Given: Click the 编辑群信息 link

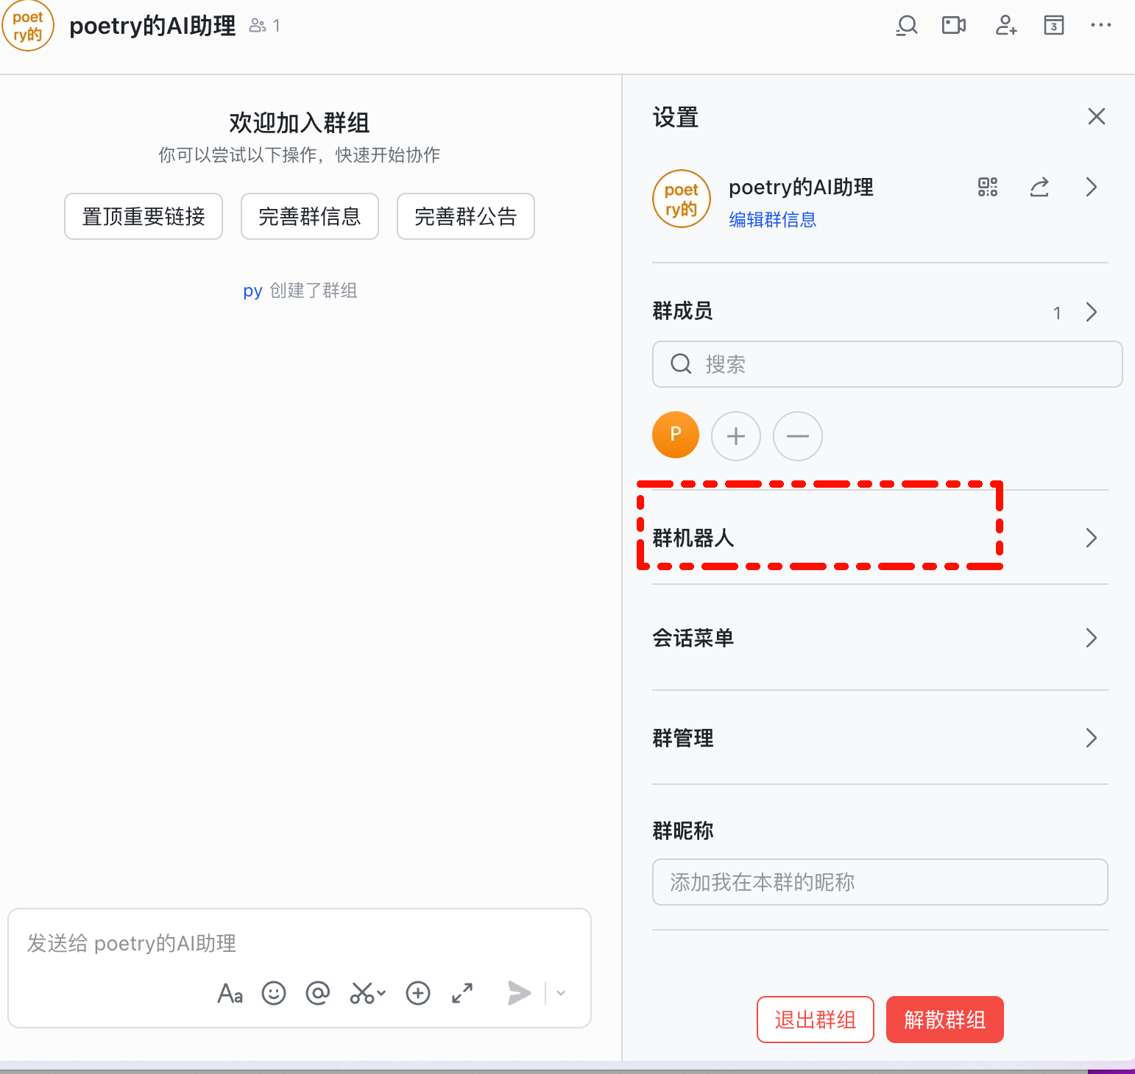Looking at the screenshot, I should (772, 219).
